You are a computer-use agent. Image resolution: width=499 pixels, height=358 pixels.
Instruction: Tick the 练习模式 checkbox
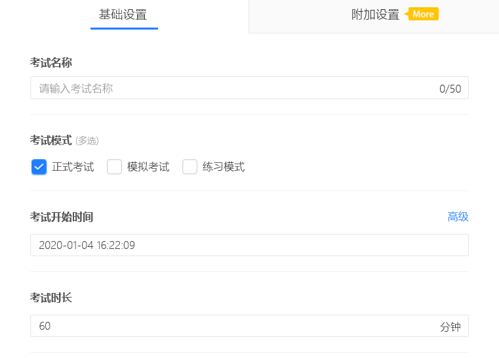tap(190, 167)
